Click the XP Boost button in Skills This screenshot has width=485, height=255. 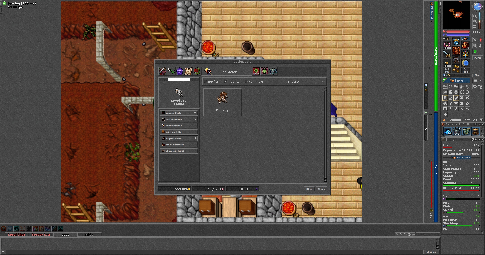[x=461, y=157]
